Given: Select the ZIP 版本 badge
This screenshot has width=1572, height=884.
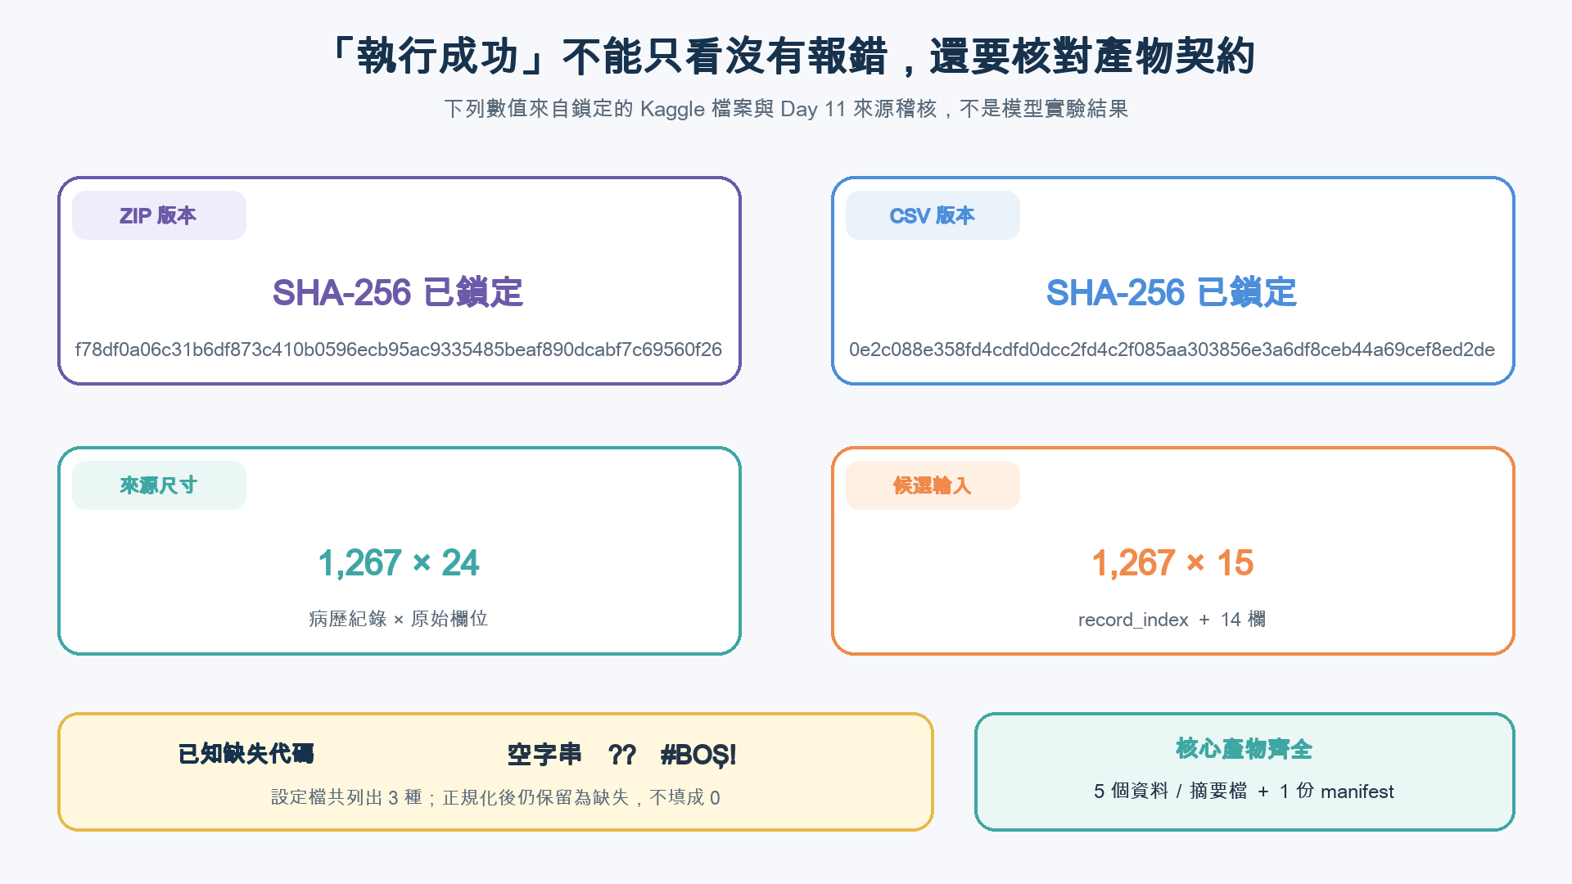Looking at the screenshot, I should click(159, 215).
